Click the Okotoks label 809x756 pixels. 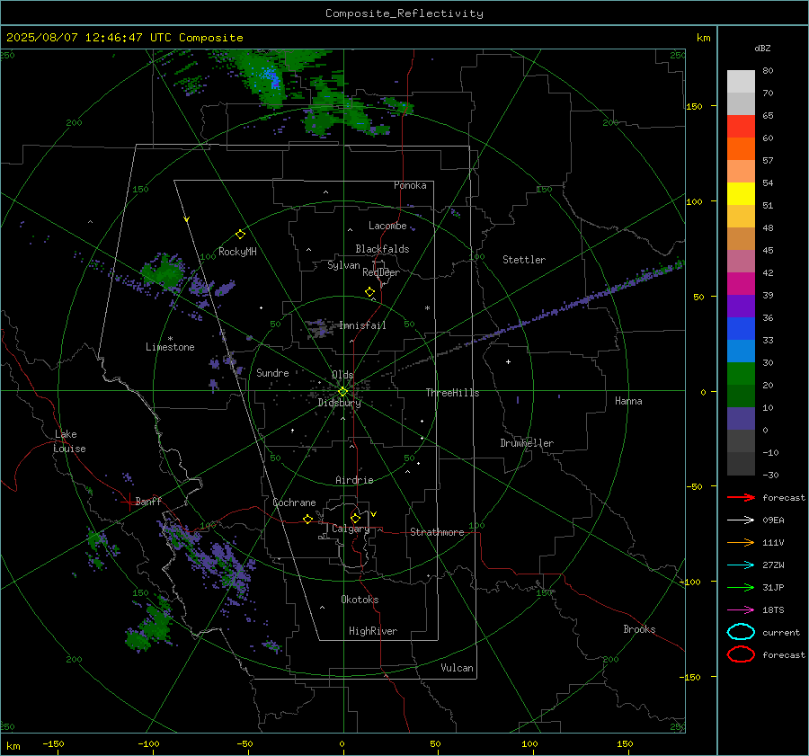pyautogui.click(x=360, y=600)
